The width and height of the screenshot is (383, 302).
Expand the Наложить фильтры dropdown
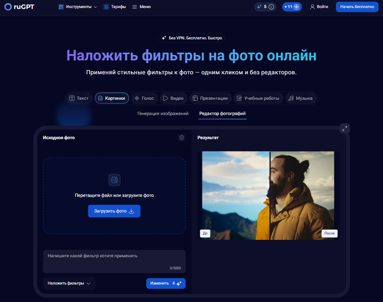(69, 283)
